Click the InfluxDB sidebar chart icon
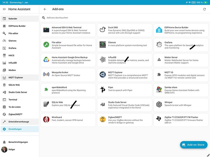This screenshot has height=157, width=210. click(x=4, y=63)
